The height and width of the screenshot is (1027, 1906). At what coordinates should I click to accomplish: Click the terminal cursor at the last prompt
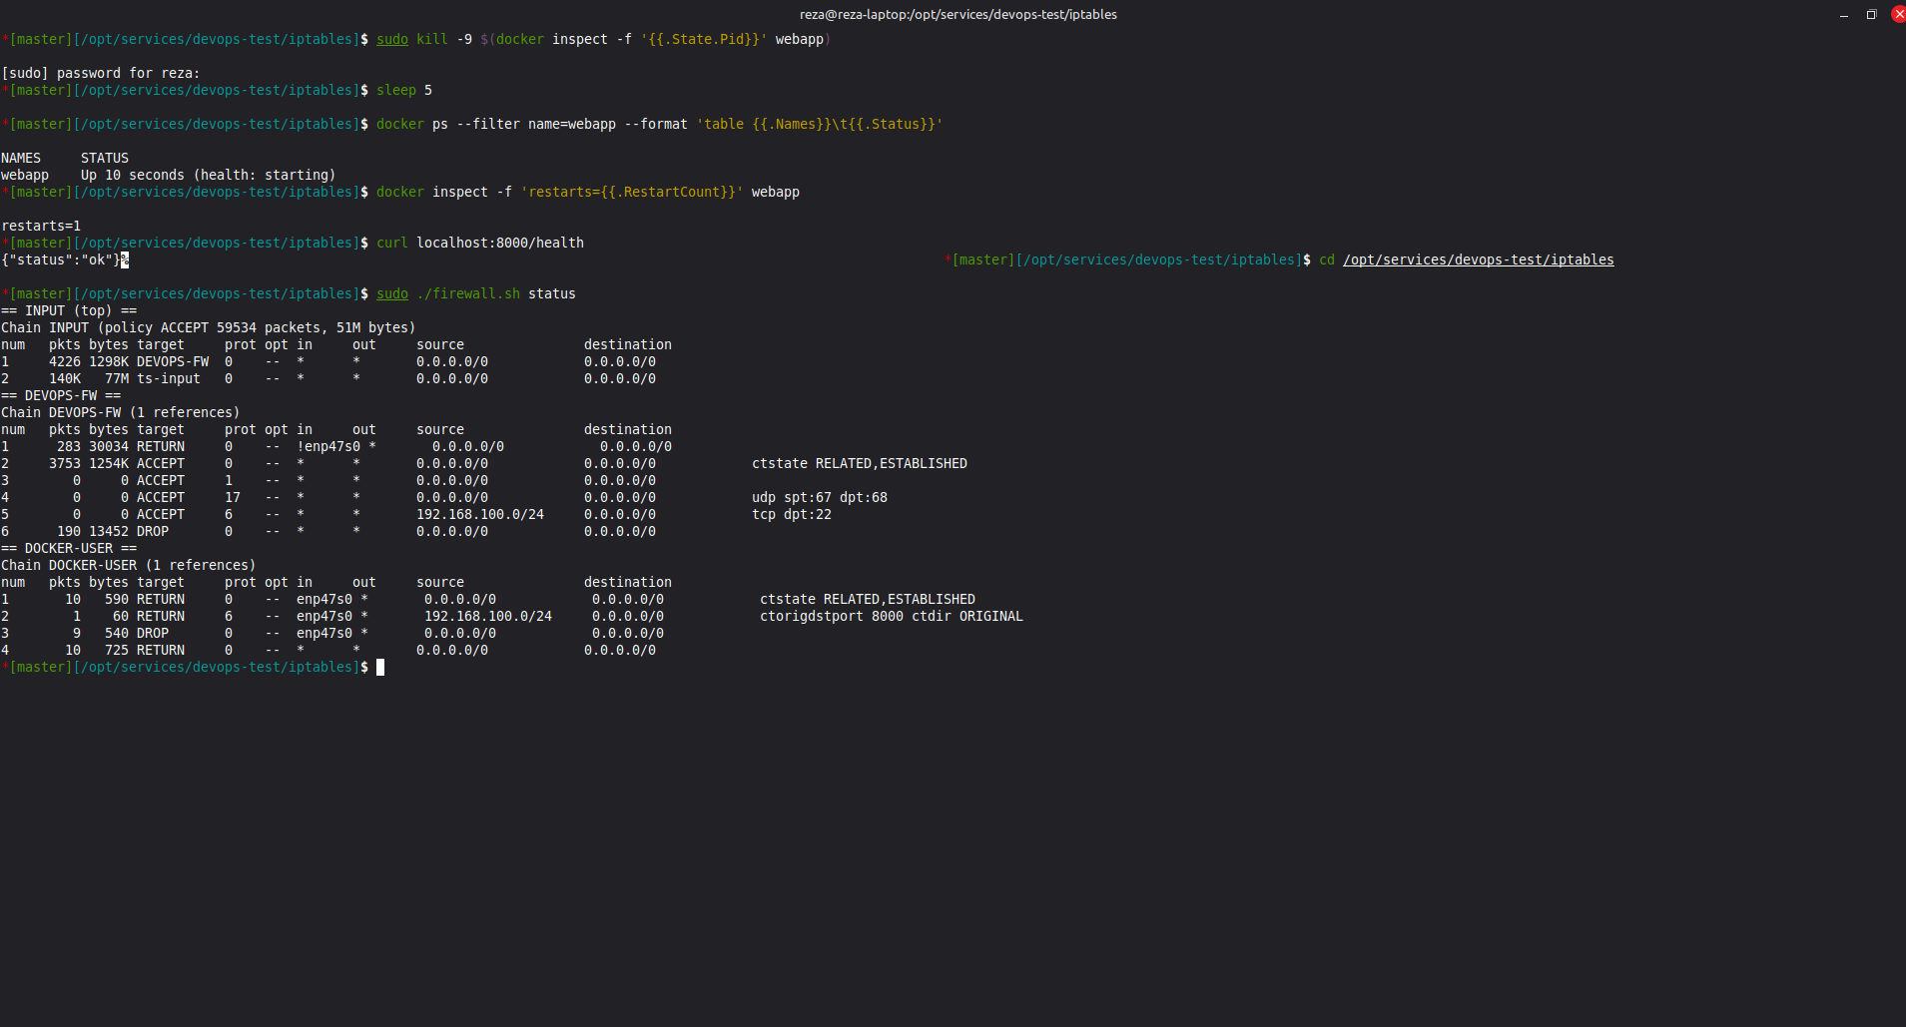[380, 667]
